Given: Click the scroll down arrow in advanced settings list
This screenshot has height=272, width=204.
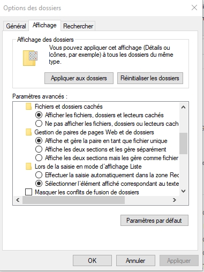Looking at the screenshot, I should tap(183, 191).
